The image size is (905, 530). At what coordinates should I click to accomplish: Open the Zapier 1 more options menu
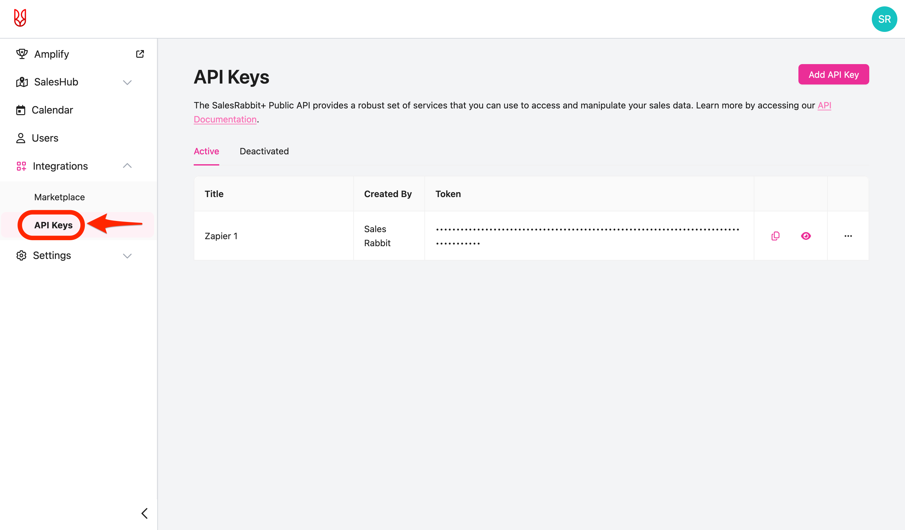(x=848, y=236)
